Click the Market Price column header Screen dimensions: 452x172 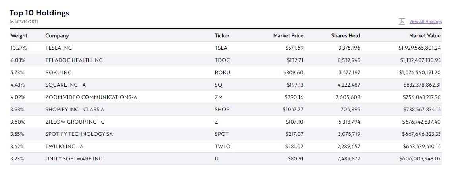[x=288, y=36]
